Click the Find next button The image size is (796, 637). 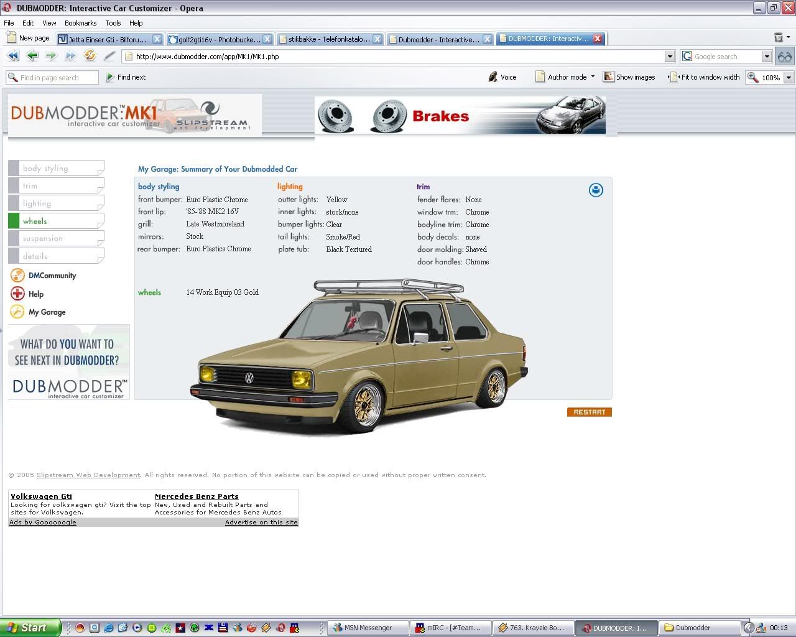point(126,77)
